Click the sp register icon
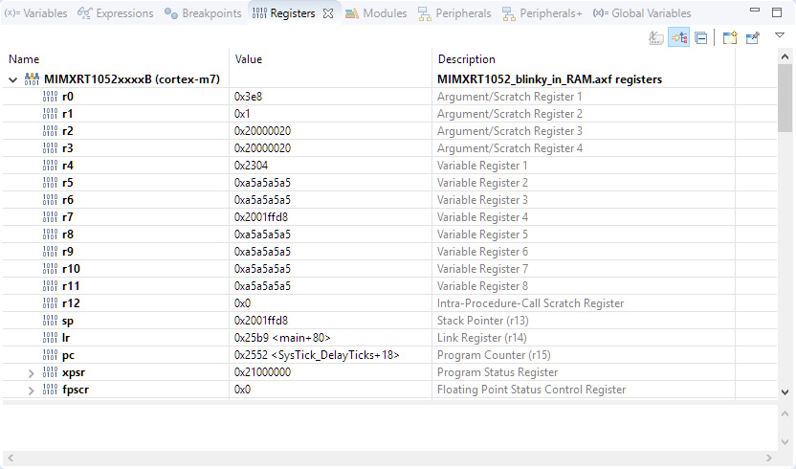796x469 pixels. coord(51,321)
